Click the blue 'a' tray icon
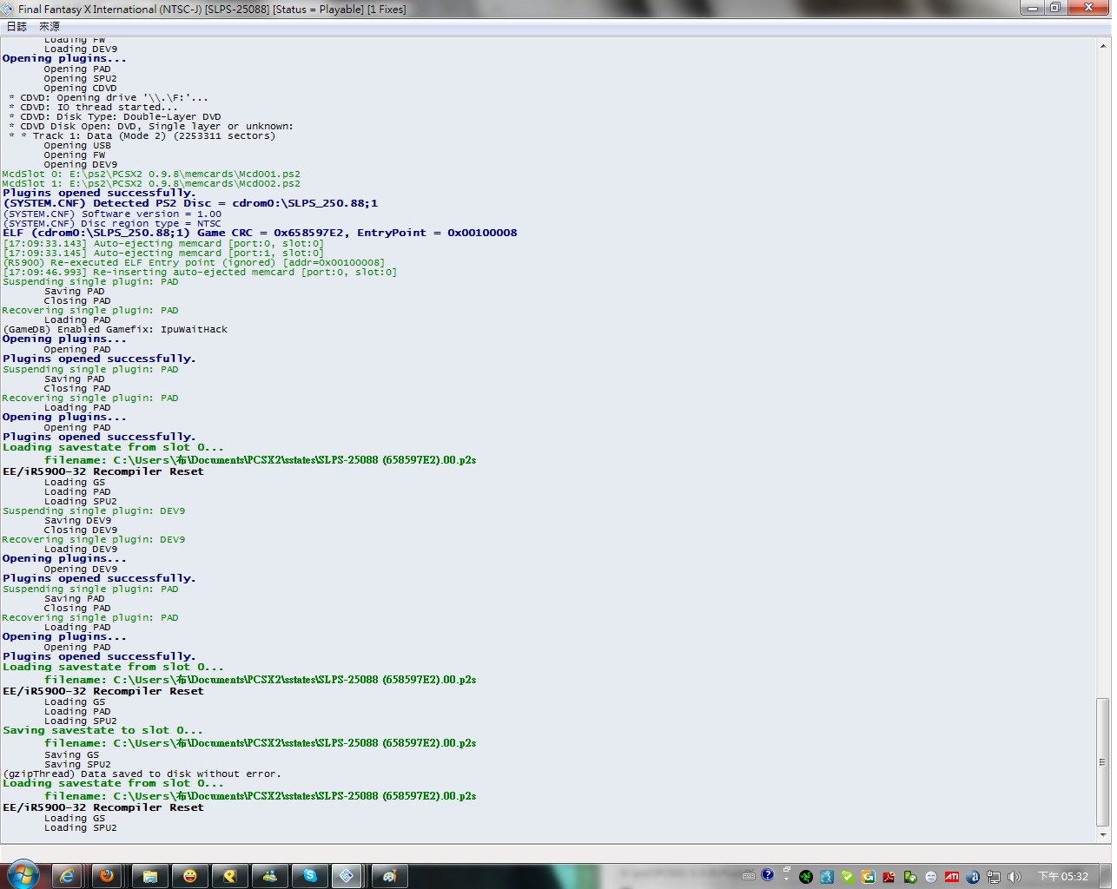 click(x=973, y=877)
